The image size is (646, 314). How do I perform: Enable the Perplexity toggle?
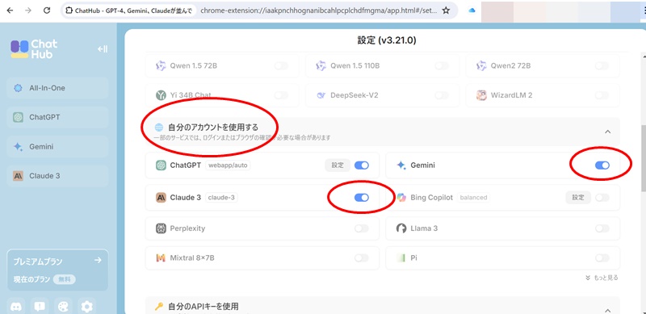[361, 228]
